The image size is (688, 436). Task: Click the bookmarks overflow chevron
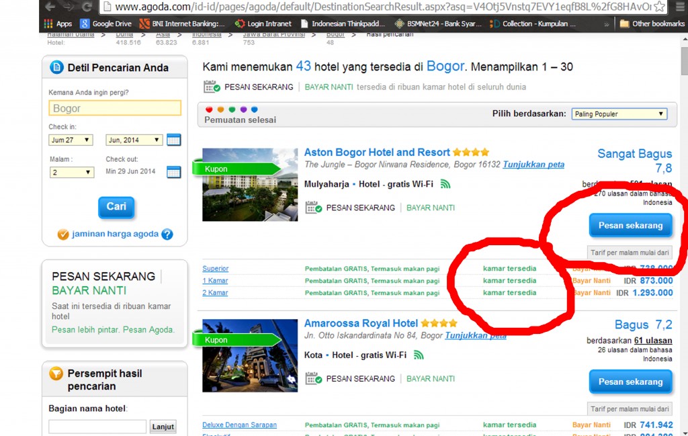point(607,24)
